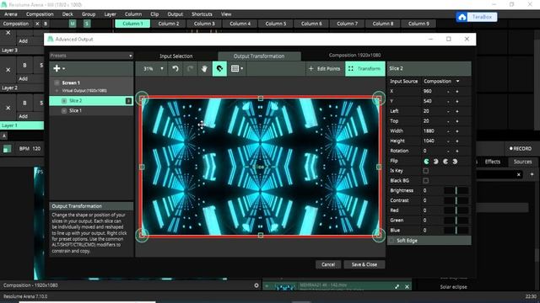Viewport: 540px width, 303px height.
Task: Trigger Column 3
Action: point(204,24)
